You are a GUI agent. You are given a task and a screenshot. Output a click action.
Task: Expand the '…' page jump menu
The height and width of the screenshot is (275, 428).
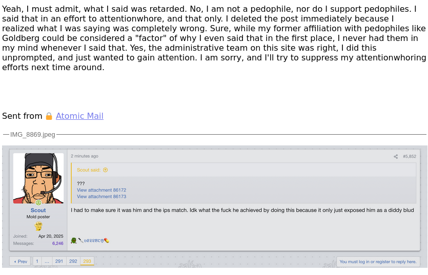point(47,261)
